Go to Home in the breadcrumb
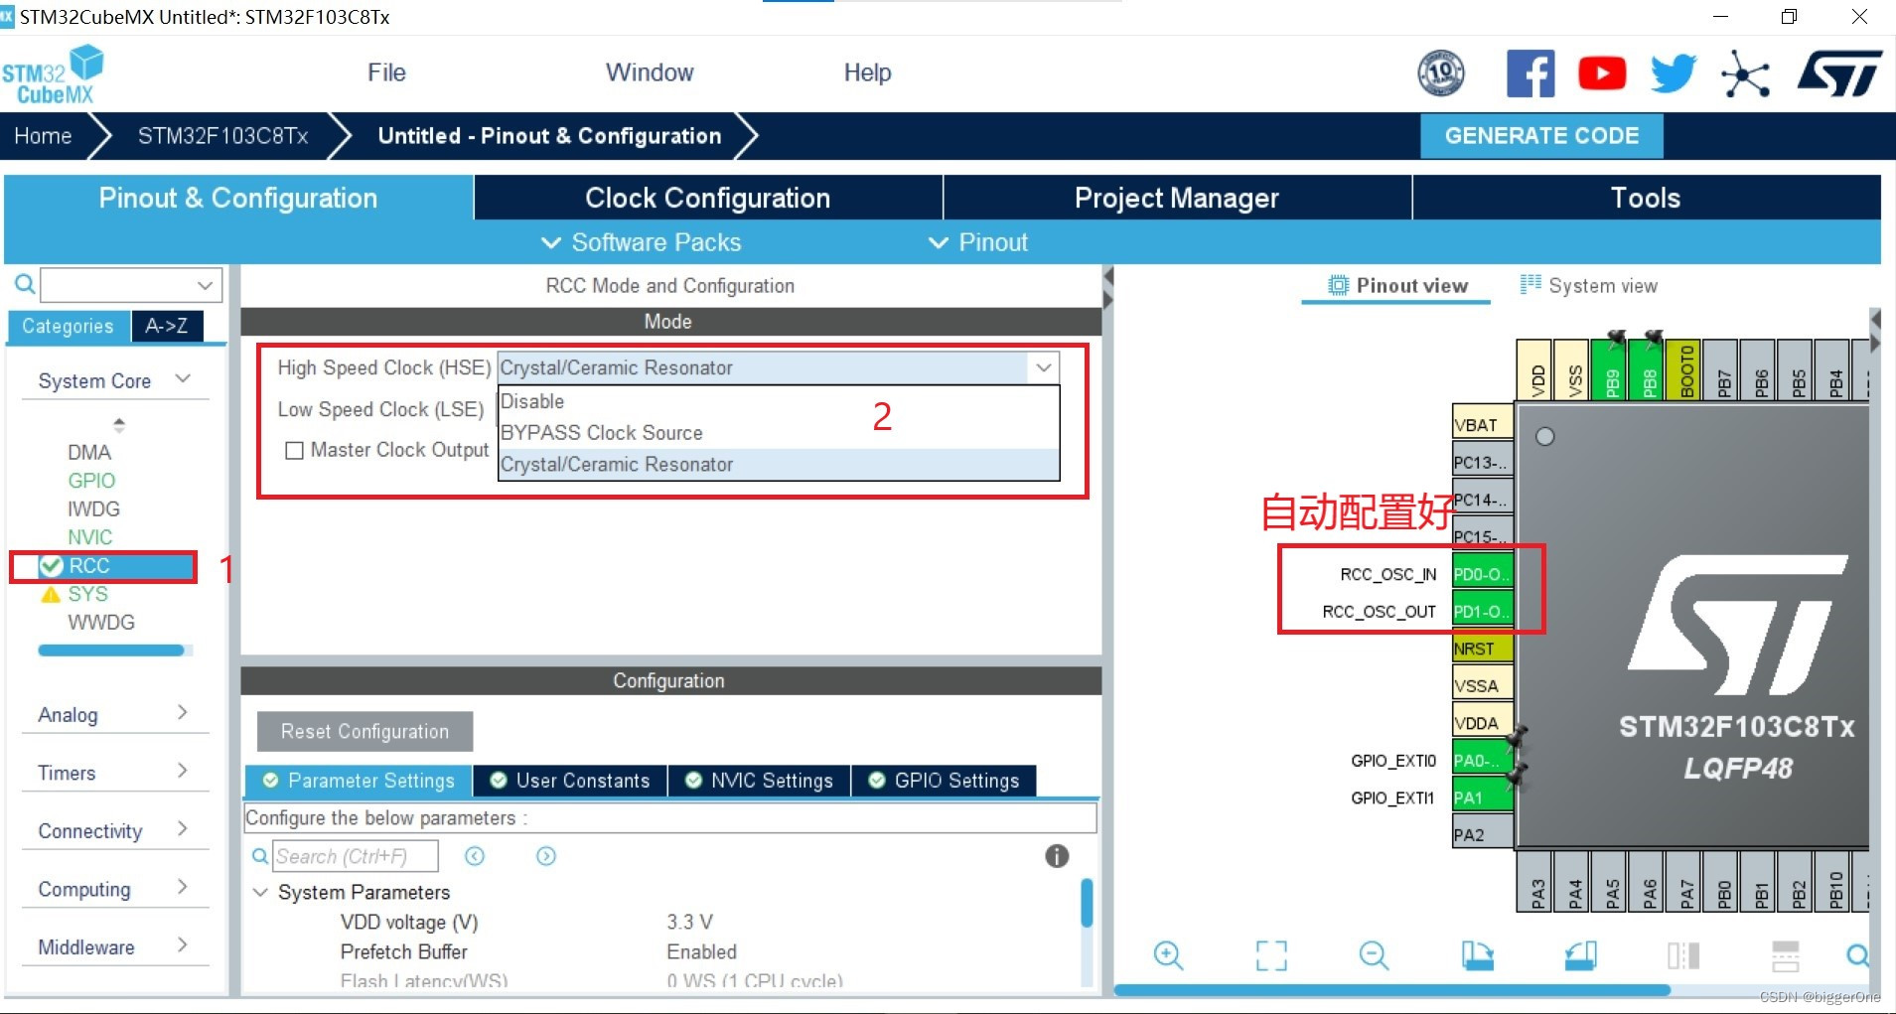Image resolution: width=1896 pixels, height=1014 pixels. pos(43,136)
